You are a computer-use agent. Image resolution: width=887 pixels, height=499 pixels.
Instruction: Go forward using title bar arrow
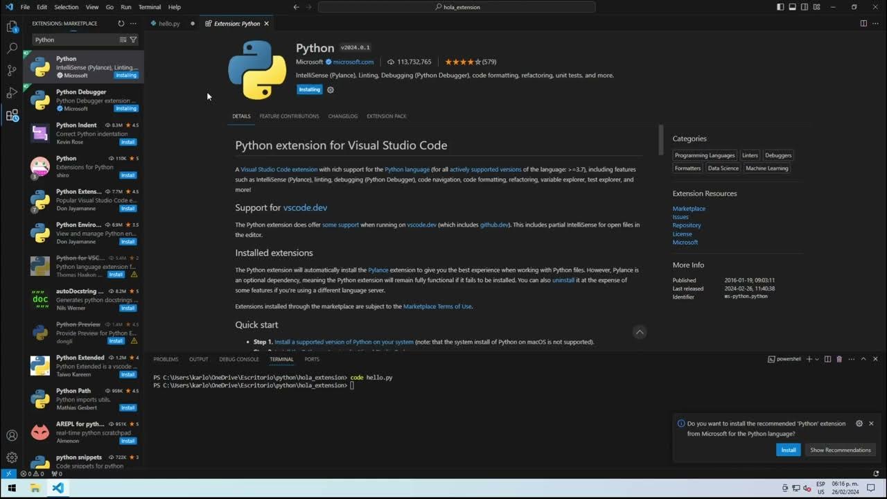click(x=308, y=7)
